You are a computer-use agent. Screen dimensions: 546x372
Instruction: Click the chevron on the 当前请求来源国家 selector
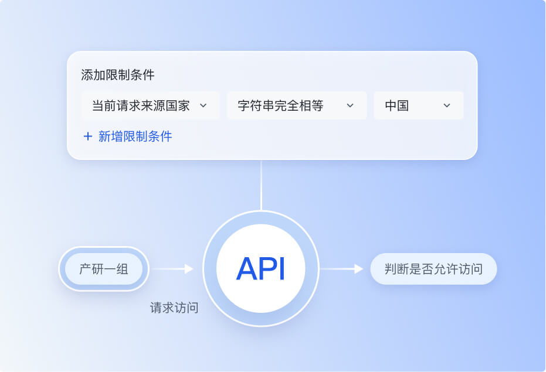tap(204, 106)
